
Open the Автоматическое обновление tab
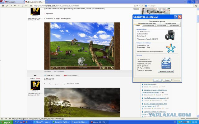point(147,23)
